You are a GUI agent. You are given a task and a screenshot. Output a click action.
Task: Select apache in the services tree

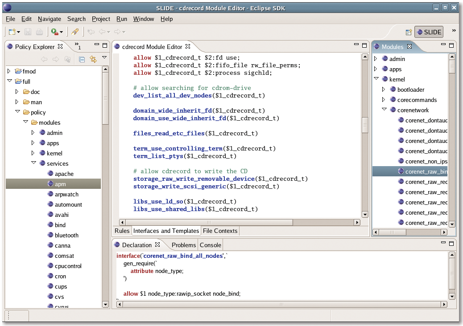[64, 174]
